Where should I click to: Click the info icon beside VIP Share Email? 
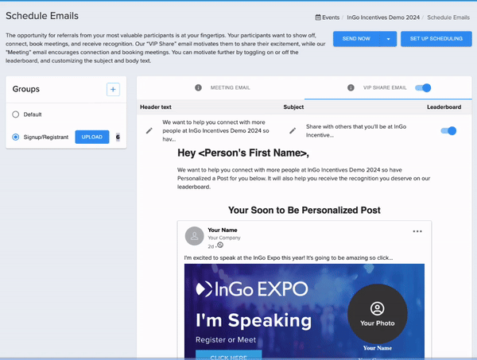point(351,87)
